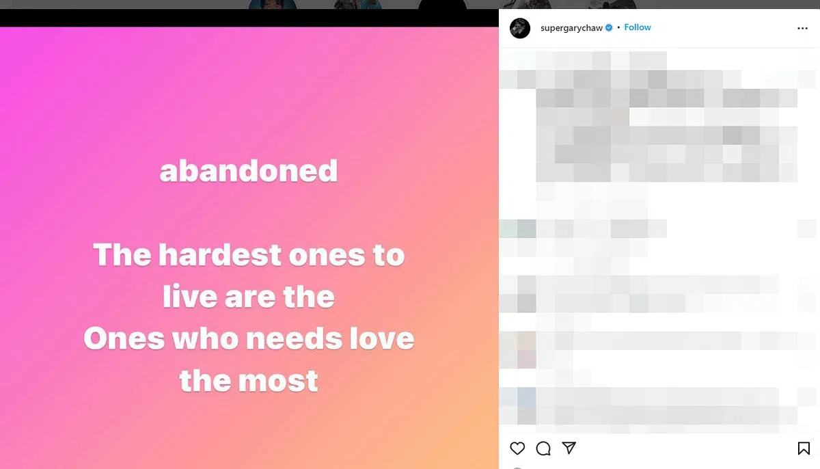Save the post with the bookmark icon
This screenshot has height=469, width=820.
point(804,448)
